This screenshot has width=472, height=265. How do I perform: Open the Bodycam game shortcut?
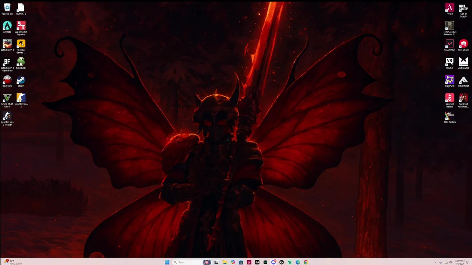pyautogui.click(x=7, y=81)
